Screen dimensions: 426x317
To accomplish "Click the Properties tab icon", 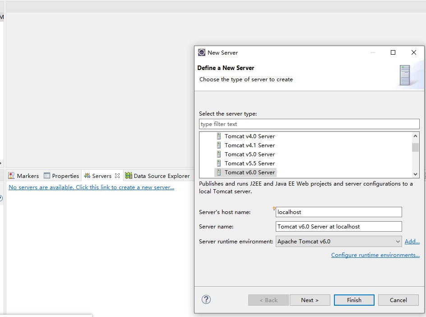I will (x=47, y=176).
